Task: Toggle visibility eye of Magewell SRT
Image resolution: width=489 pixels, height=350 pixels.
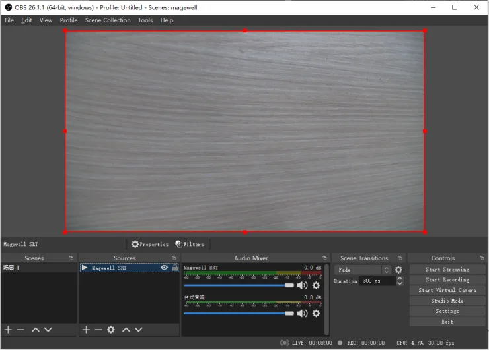Action: (164, 267)
